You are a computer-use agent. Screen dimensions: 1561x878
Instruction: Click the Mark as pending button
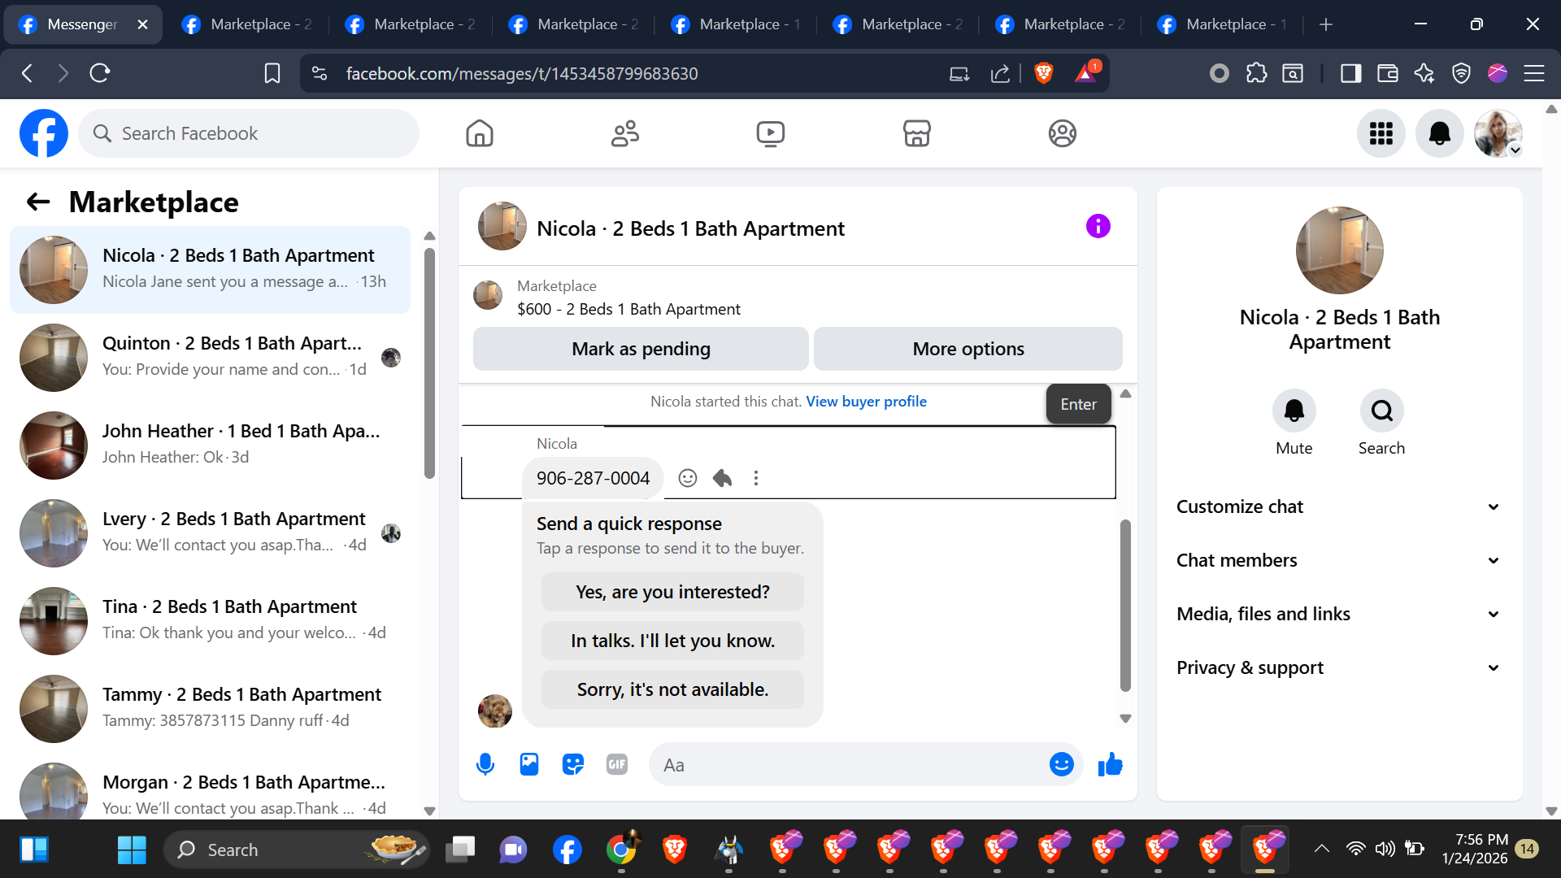[641, 349]
